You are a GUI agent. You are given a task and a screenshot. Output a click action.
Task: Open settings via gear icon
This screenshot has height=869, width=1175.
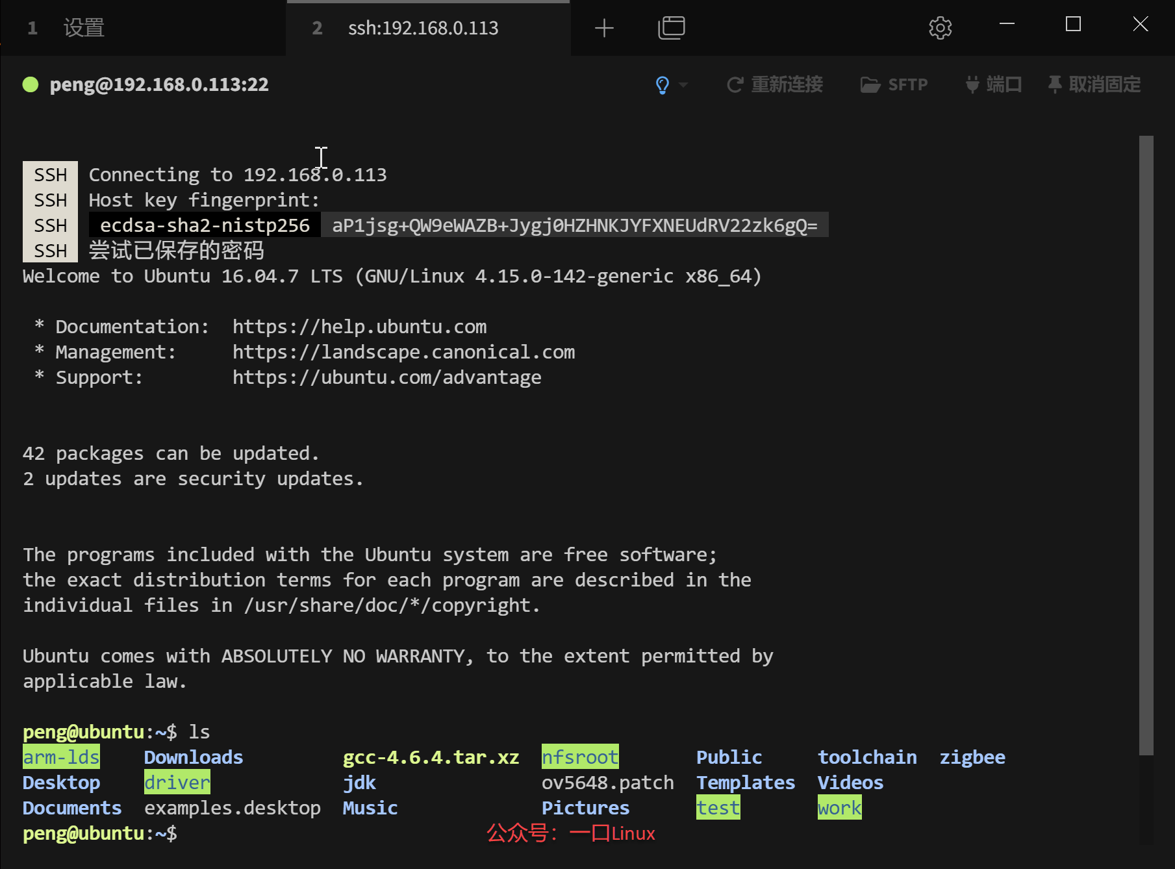940,28
